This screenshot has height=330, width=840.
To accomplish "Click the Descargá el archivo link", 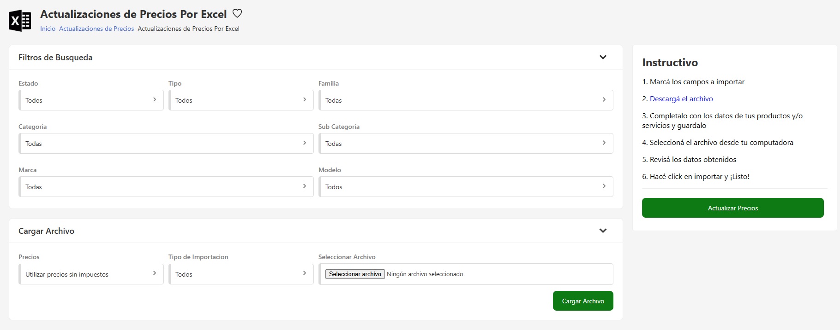I will point(681,99).
